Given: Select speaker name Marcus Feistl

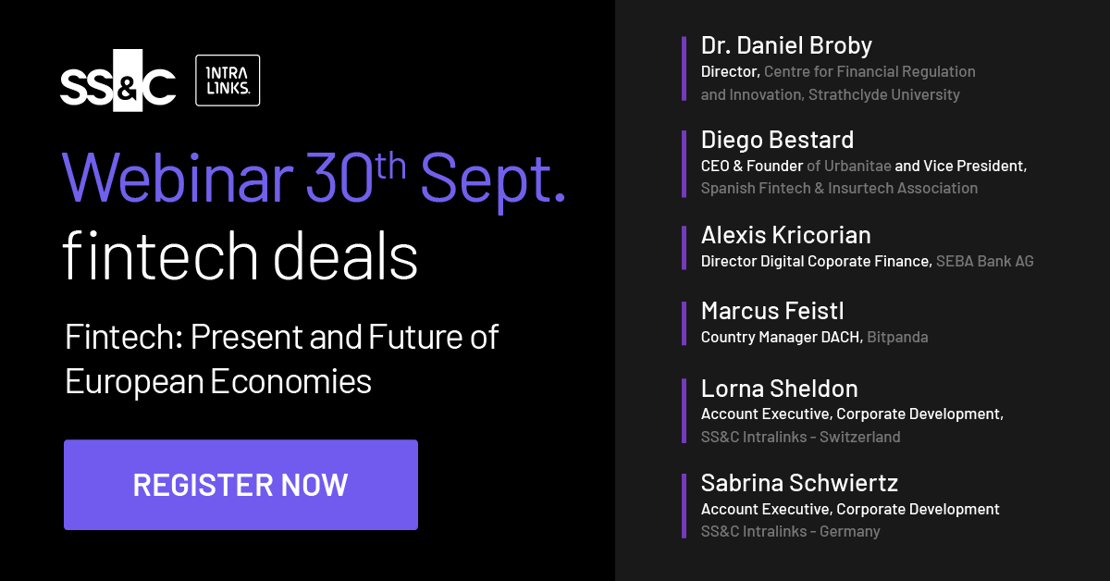Looking at the screenshot, I should click(x=774, y=311).
